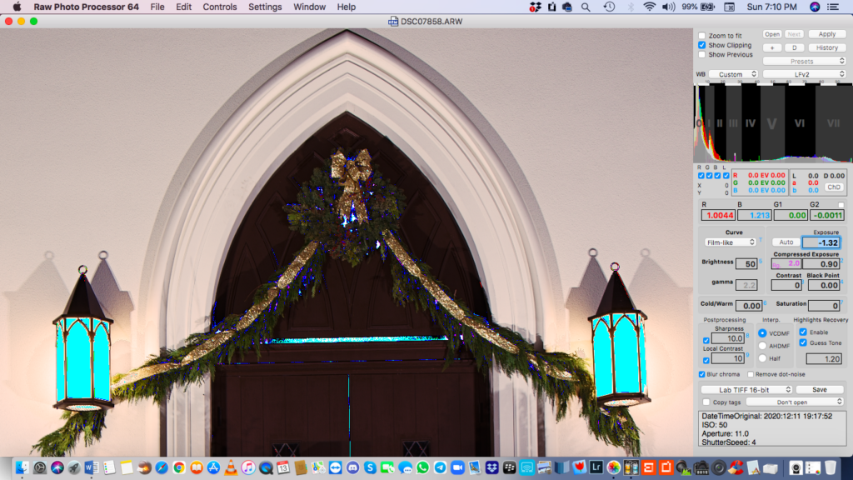Click the Contrast input field
This screenshot has height=480, width=853.
pos(786,285)
